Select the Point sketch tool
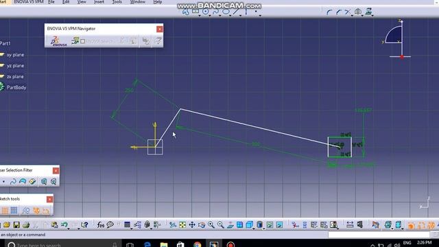This screenshot has height=247, width=439. (x=256, y=12)
